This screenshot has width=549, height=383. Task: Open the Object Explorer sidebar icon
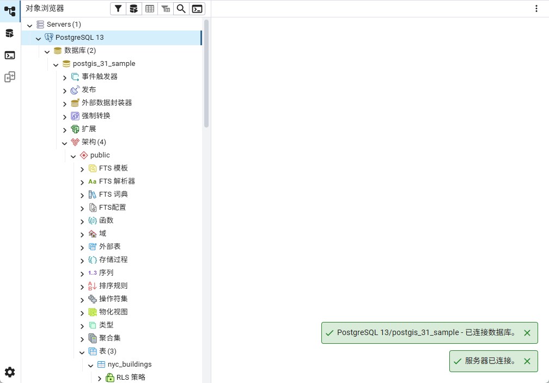pyautogui.click(x=10, y=11)
